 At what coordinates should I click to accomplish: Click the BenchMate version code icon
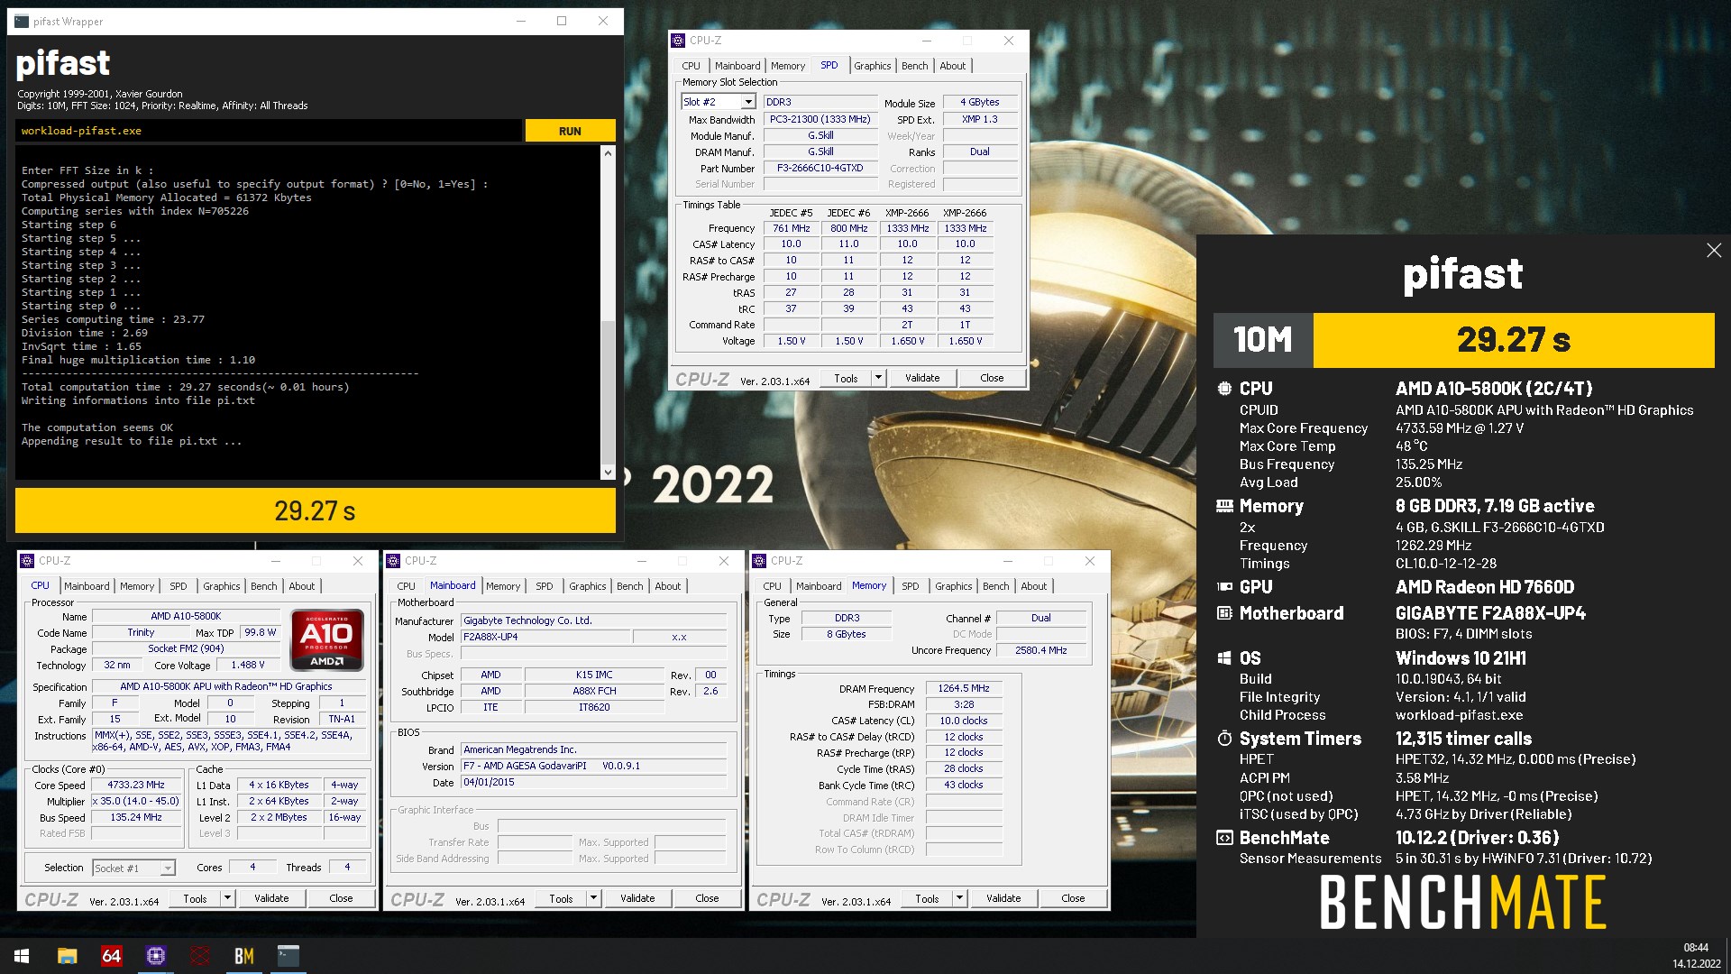[x=1224, y=838]
